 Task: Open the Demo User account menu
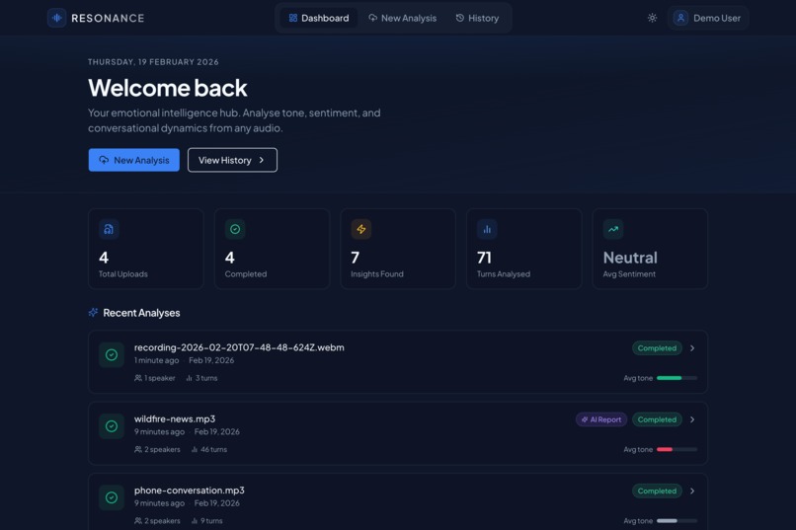[708, 18]
